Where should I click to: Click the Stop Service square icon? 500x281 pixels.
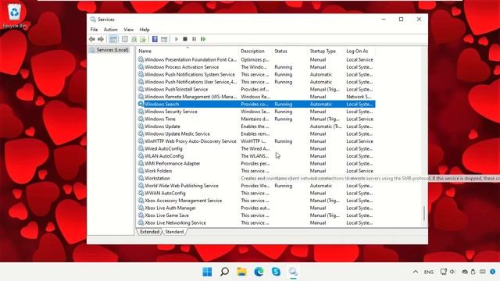tap(185, 39)
